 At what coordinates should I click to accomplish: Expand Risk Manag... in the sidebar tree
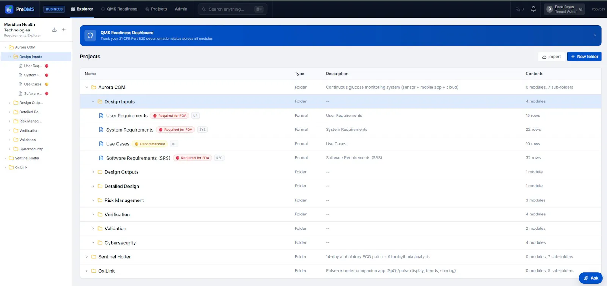(10, 121)
